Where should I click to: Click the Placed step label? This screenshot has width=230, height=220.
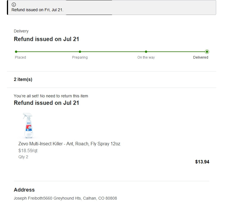click(x=20, y=57)
